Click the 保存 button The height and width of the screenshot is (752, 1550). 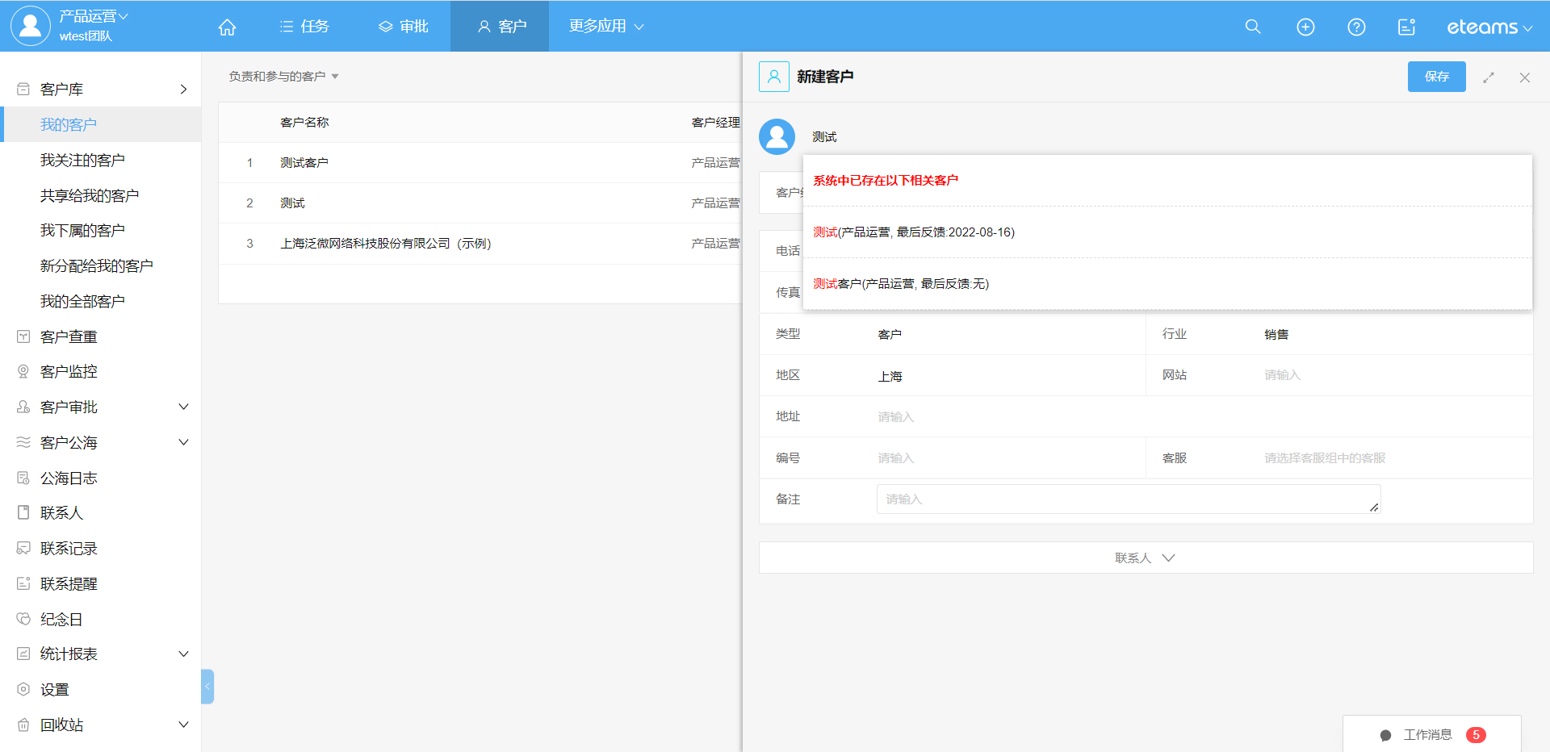click(x=1435, y=77)
